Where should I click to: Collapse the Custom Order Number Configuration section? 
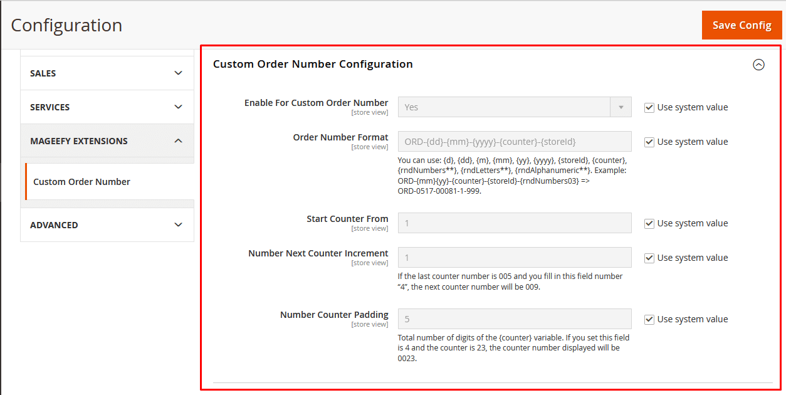758,65
